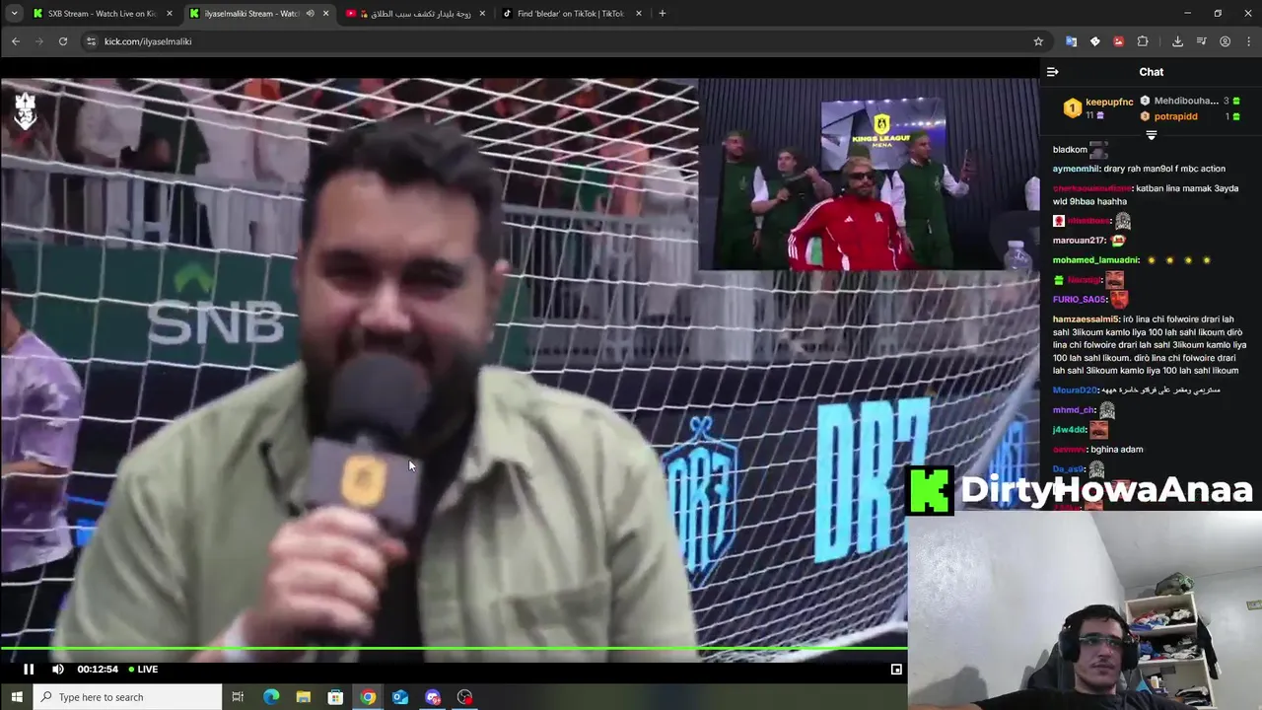Click username bladkom in chat
Screen dimensions: 1262x710
pos(1070,149)
